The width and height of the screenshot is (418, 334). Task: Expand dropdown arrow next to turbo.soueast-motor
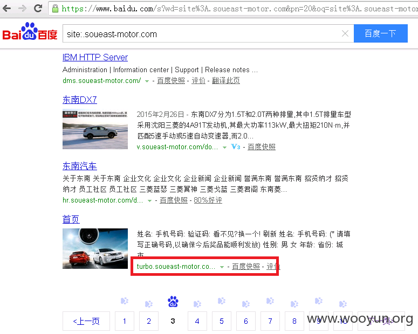(222, 267)
